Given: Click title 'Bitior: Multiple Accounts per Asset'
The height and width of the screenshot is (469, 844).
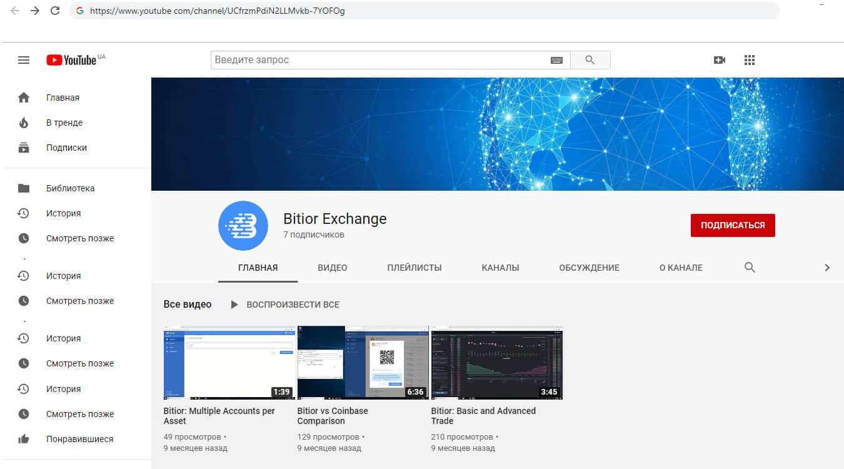Looking at the screenshot, I should coord(219,416).
